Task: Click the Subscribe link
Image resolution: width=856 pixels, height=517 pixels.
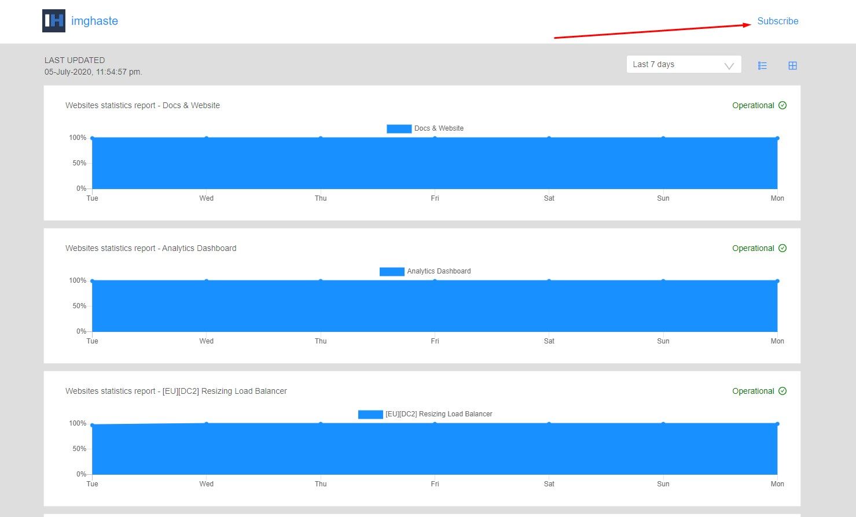Action: (x=777, y=21)
